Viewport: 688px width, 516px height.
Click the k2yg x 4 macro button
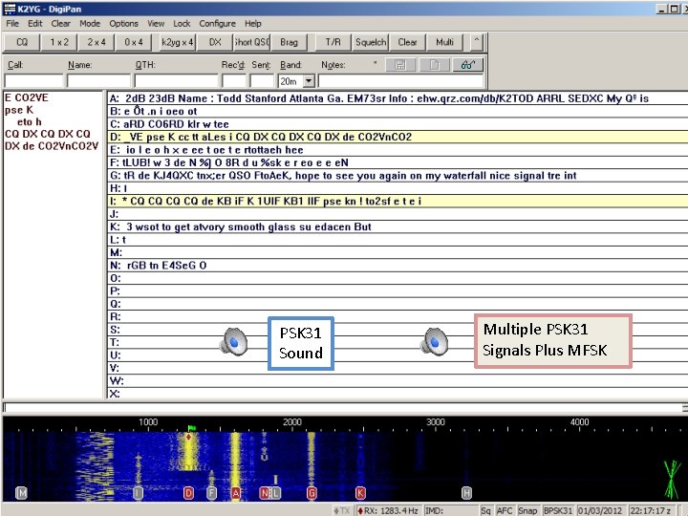coord(178,42)
